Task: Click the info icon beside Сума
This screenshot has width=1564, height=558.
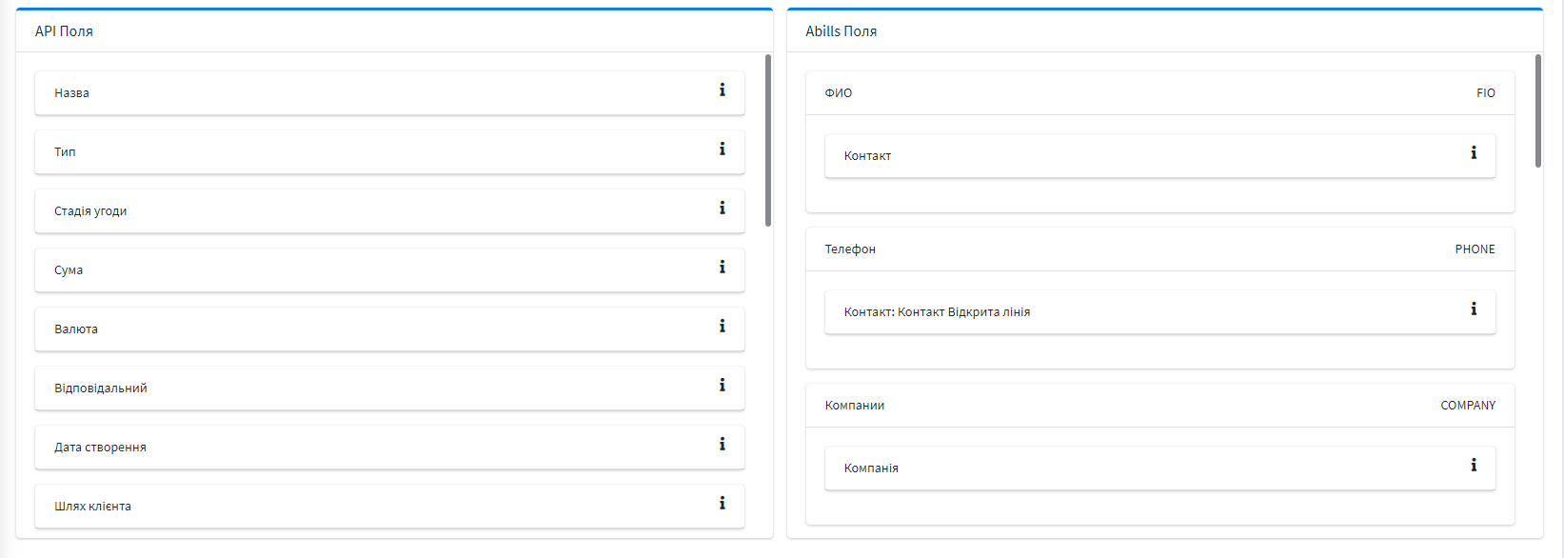Action: tap(722, 268)
